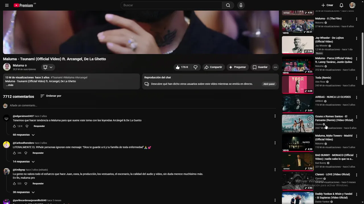Screen dimensions: 364x204
Task: Click the playing video frame
Action: coord(141,32)
